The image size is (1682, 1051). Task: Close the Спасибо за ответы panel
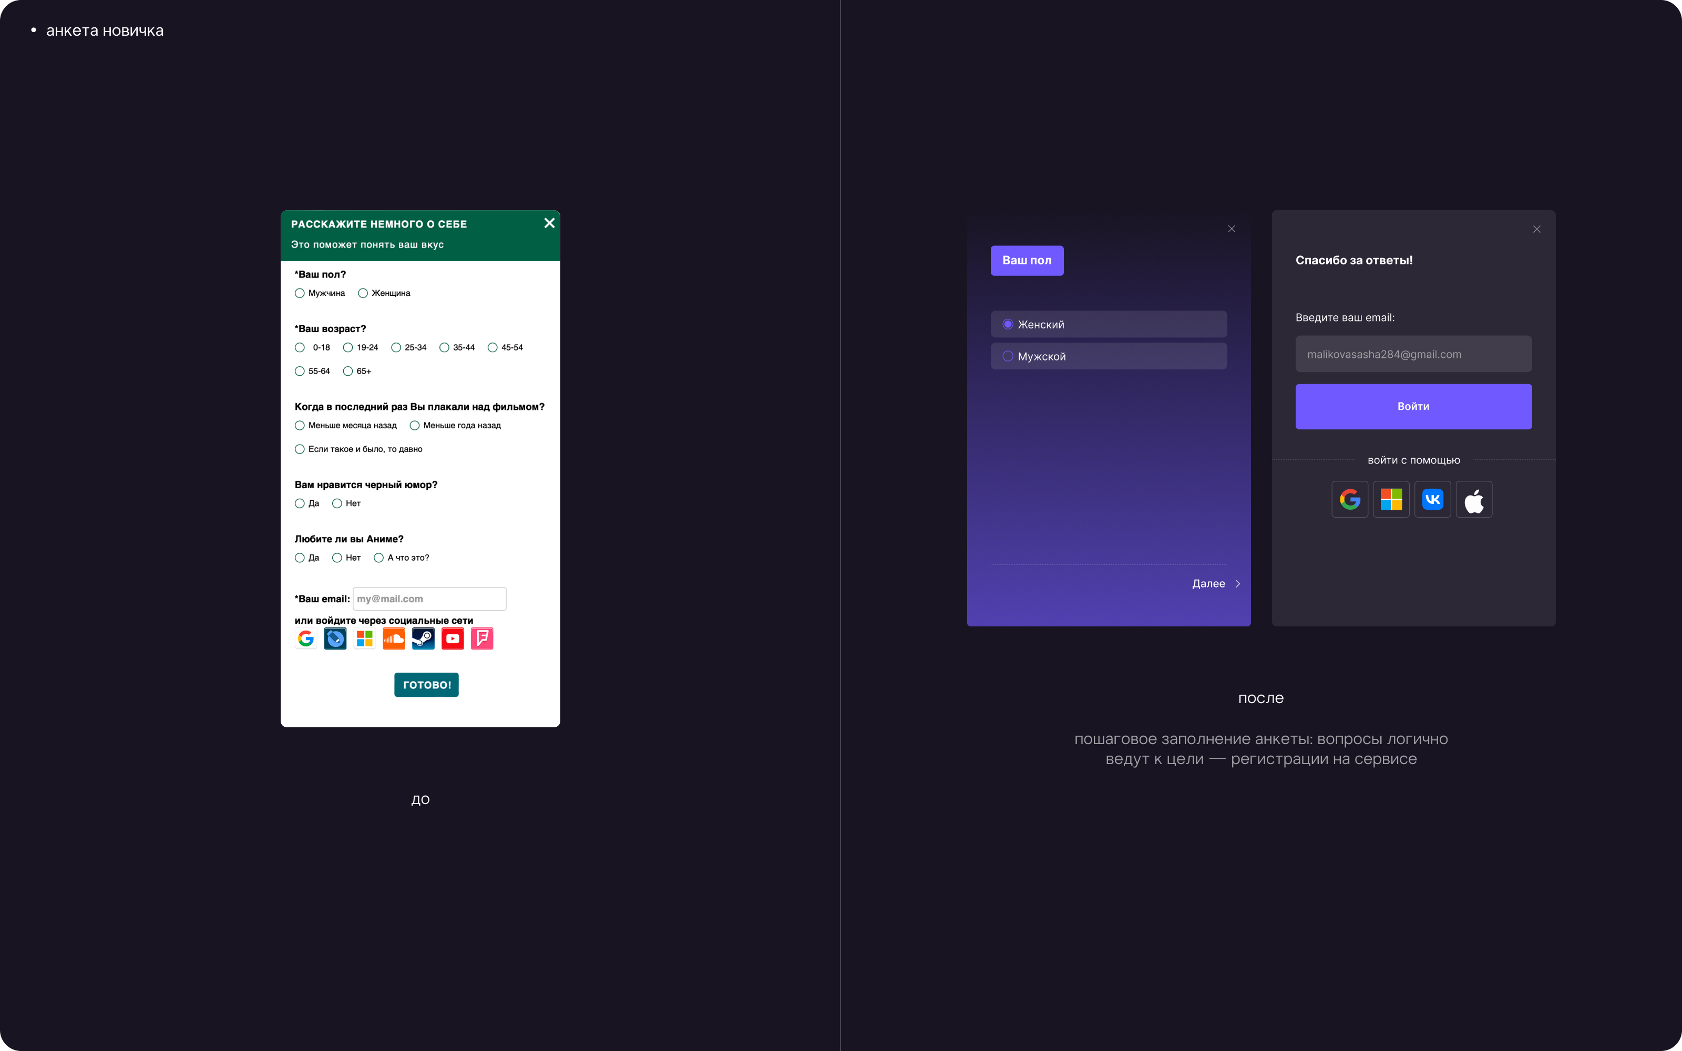[1537, 230]
